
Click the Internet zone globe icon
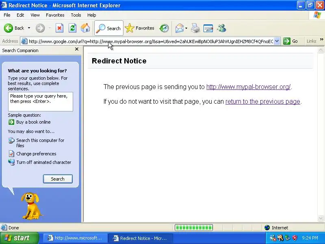[267, 228]
